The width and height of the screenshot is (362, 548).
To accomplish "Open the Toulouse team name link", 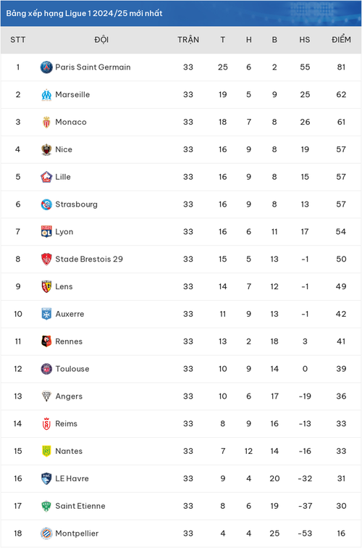I will click(72, 369).
